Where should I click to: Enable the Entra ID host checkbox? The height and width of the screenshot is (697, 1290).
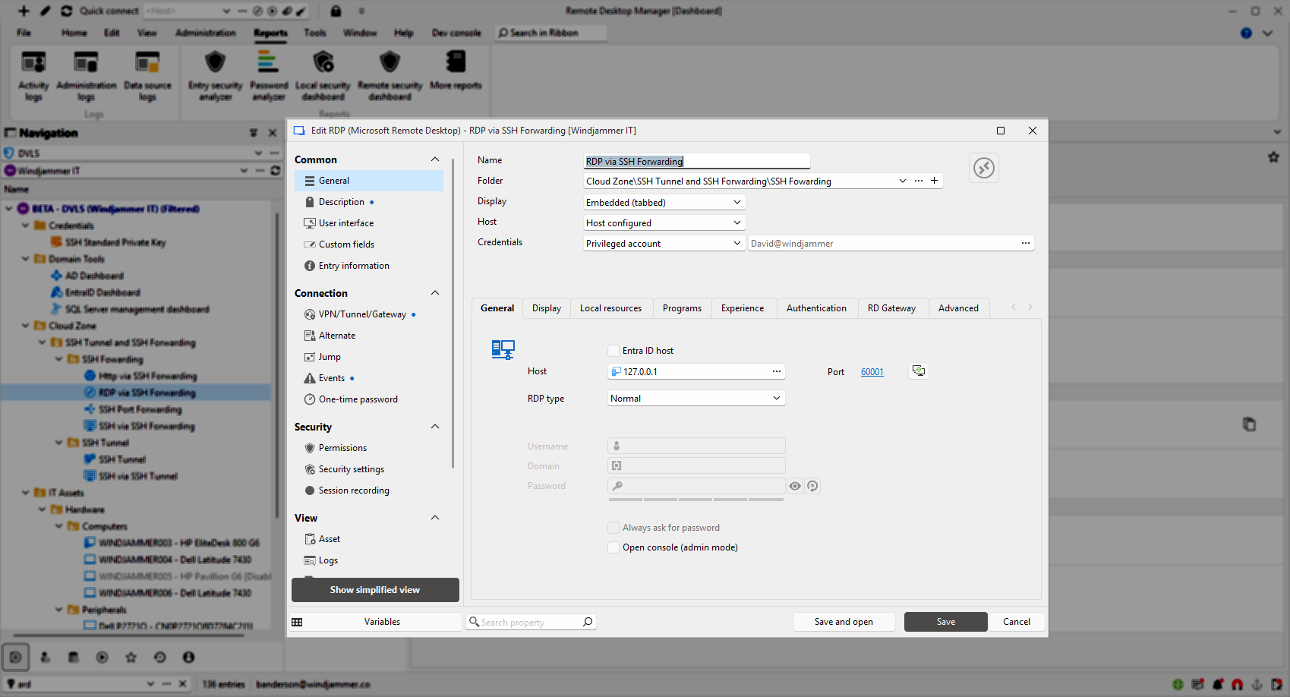(613, 351)
